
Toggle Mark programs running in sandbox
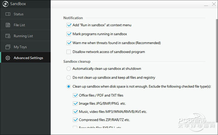[69, 34]
